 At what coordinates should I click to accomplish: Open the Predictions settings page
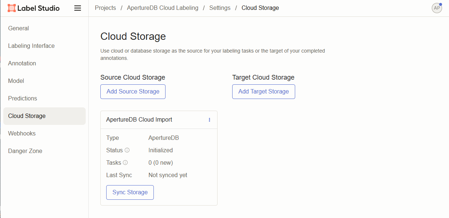44,99
